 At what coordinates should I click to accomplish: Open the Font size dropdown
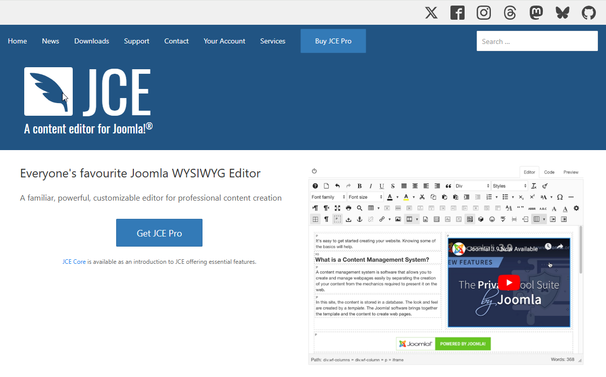(365, 197)
